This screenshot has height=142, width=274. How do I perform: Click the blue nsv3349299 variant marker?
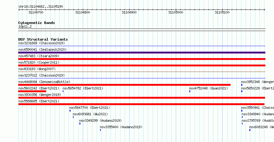click(x=80, y=124)
